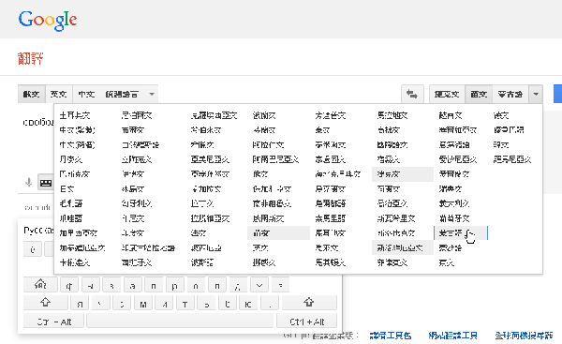Choose 斯瓦希里文 in the language list
This screenshot has width=562, height=344.
[396, 218]
